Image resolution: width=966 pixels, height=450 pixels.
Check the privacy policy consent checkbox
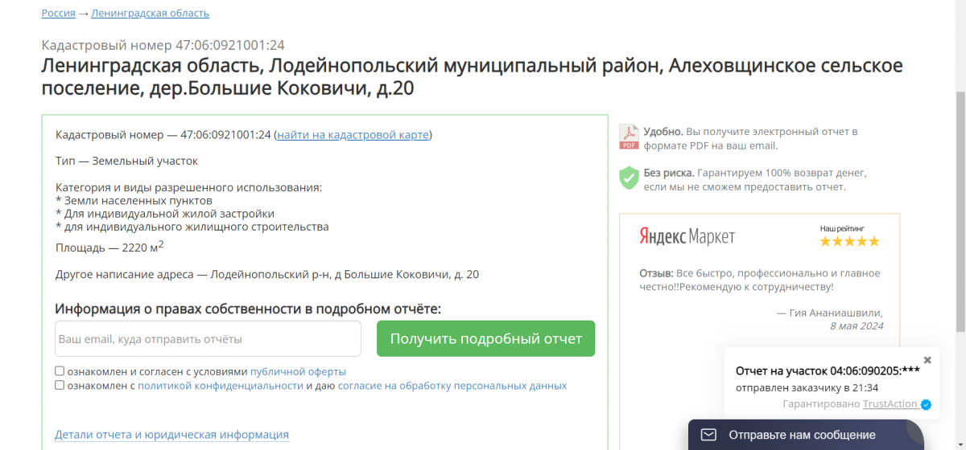click(x=60, y=385)
